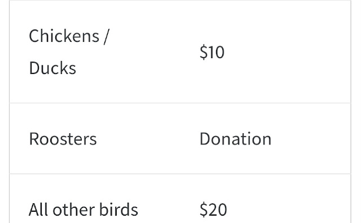Click the word "birds" in last row
This screenshot has height=223, width=361.
click(x=118, y=209)
